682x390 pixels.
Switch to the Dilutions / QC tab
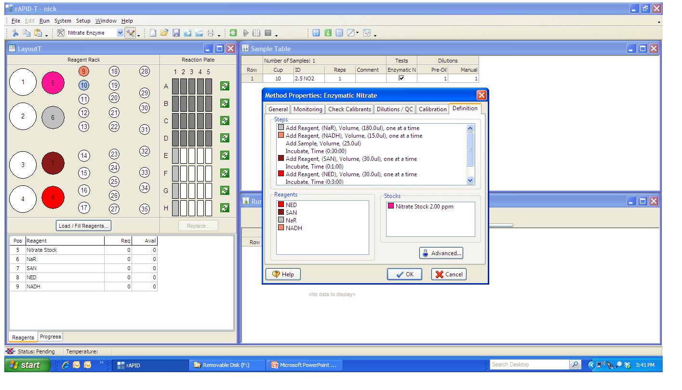(x=395, y=109)
